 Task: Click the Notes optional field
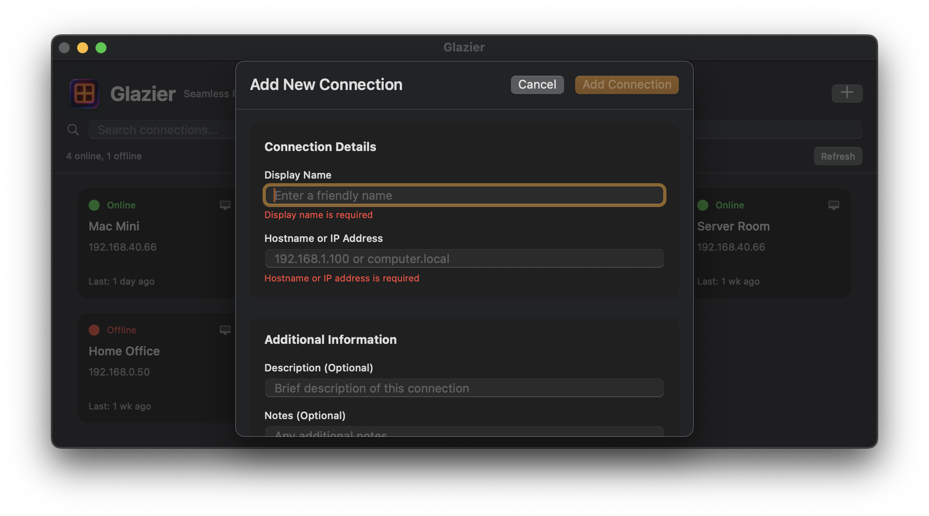pos(464,434)
